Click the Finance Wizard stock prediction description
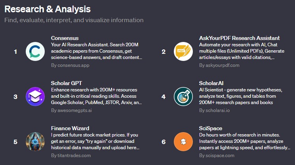Viewport: 295px width, 165px height. [x=95, y=141]
